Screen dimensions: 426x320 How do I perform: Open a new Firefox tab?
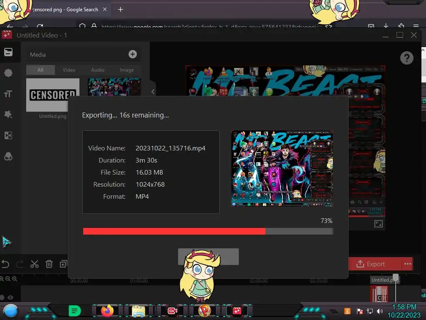(x=120, y=10)
